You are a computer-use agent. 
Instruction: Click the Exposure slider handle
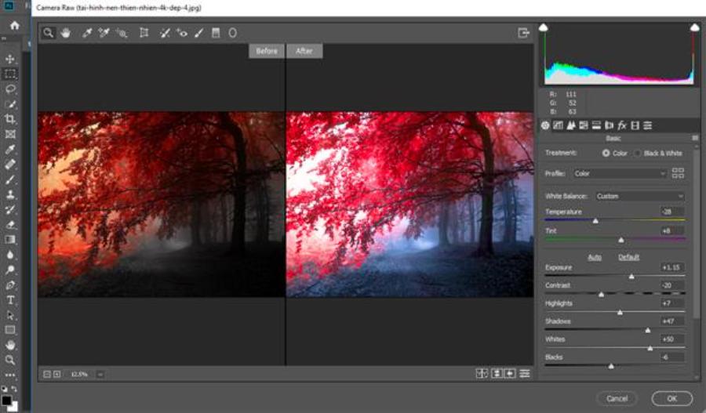pos(631,277)
